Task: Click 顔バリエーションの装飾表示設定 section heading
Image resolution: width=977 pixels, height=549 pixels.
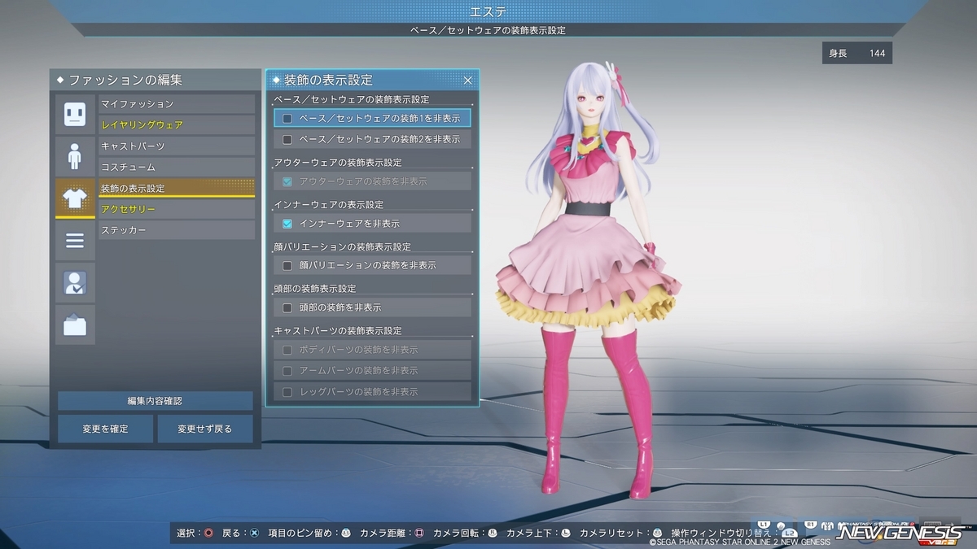Action: click(343, 247)
